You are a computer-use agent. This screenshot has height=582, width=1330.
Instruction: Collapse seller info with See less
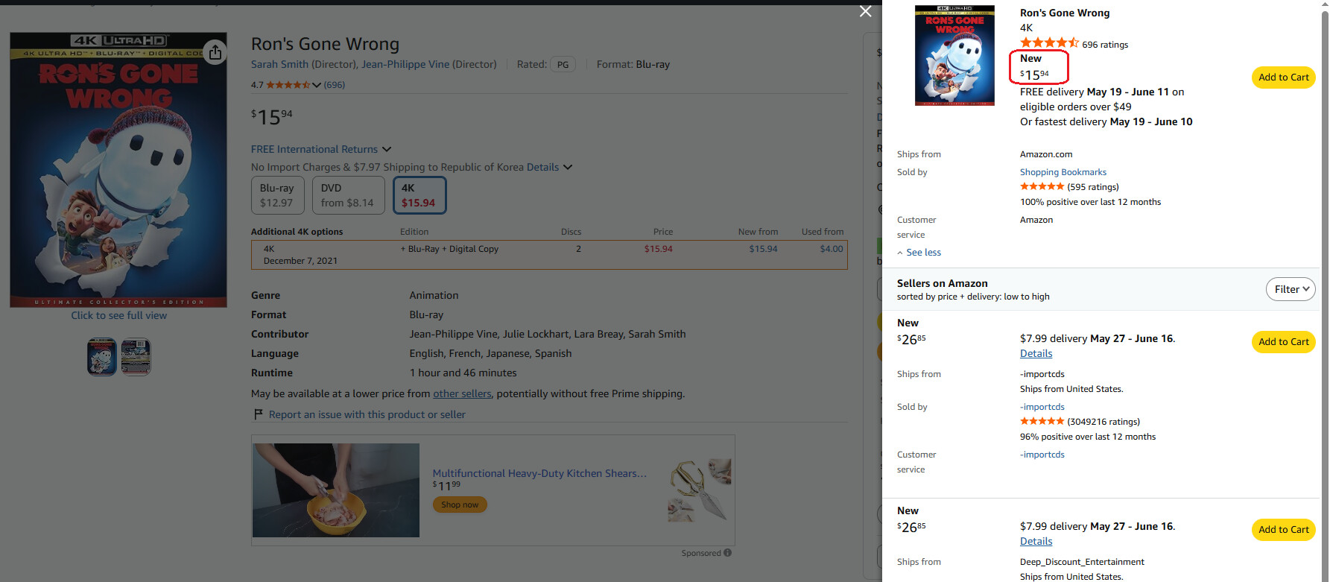[x=919, y=253]
